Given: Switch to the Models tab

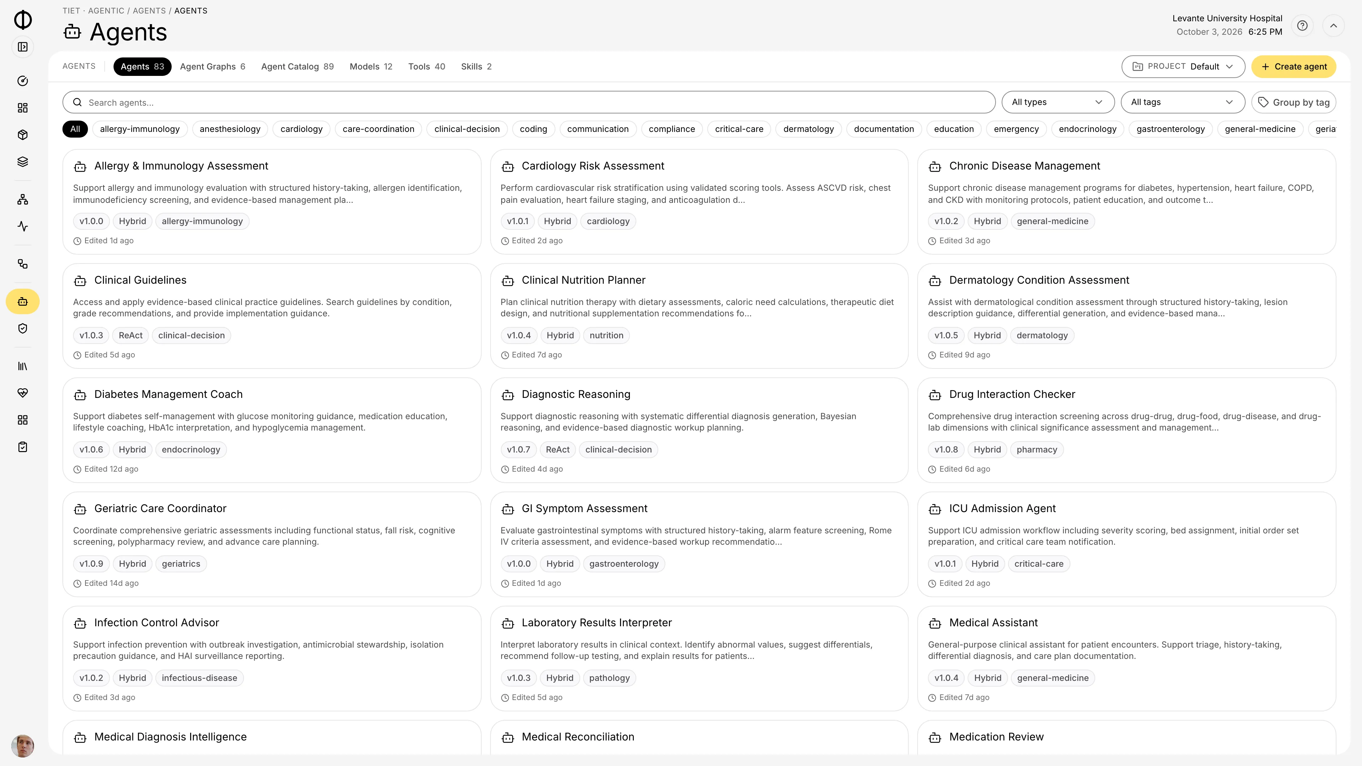Looking at the screenshot, I should coord(371,67).
